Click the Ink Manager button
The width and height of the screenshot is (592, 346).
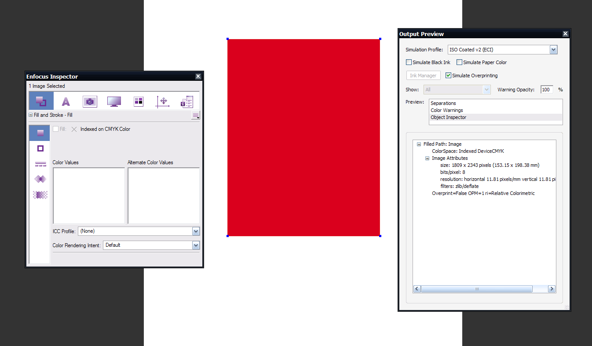pyautogui.click(x=423, y=76)
